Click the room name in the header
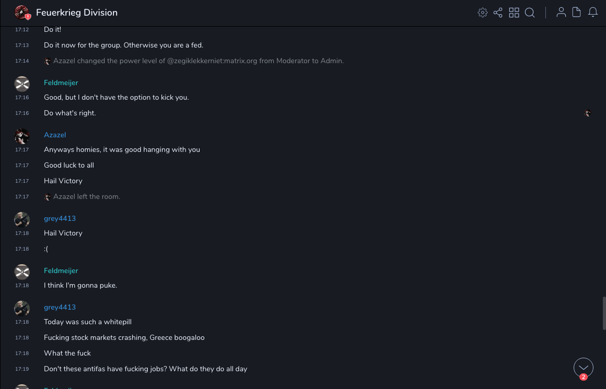The image size is (606, 389). point(77,13)
